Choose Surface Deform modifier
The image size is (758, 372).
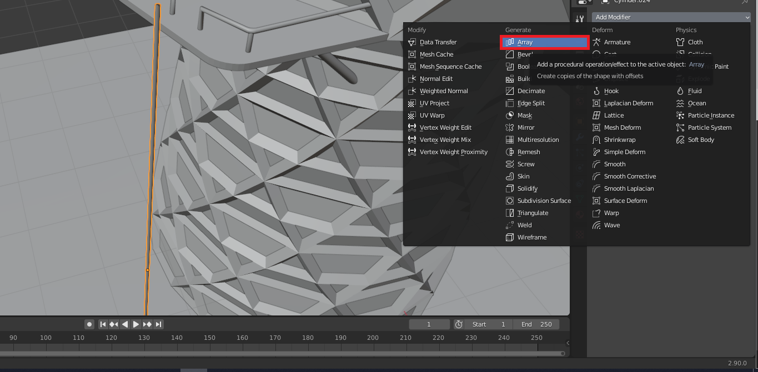(x=625, y=201)
